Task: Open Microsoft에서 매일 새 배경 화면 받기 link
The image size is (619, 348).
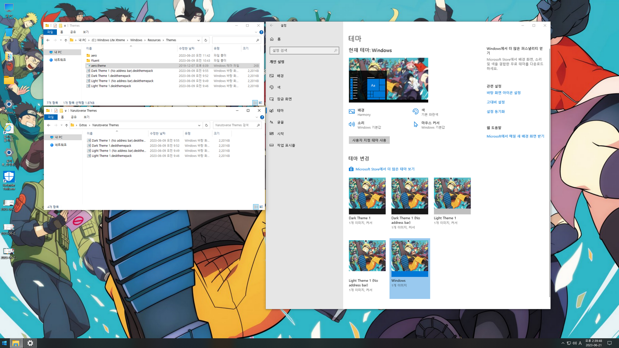Action: (x=515, y=136)
